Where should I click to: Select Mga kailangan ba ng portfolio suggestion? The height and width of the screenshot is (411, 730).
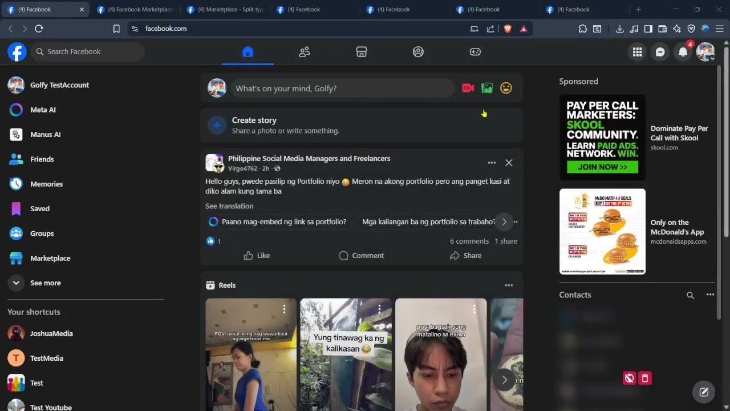(429, 221)
